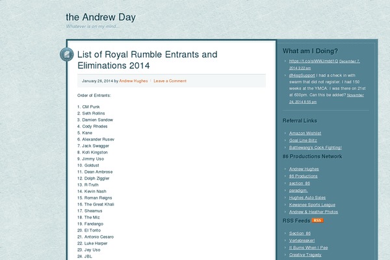Select entrant 2 Seth Rollins
This screenshot has height=260, width=390.
tap(91, 113)
